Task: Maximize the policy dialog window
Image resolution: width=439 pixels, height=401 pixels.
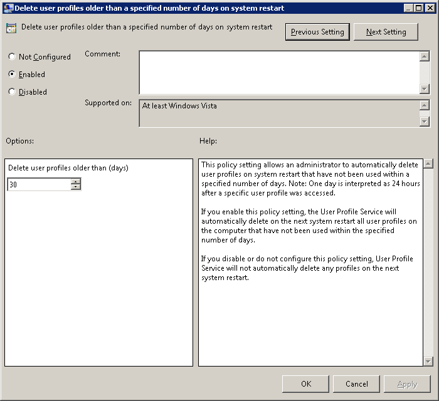Action: [418, 8]
